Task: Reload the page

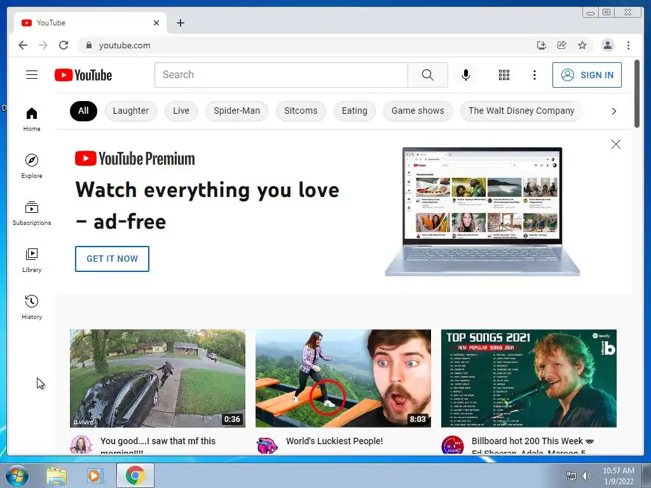Action: pyautogui.click(x=64, y=45)
